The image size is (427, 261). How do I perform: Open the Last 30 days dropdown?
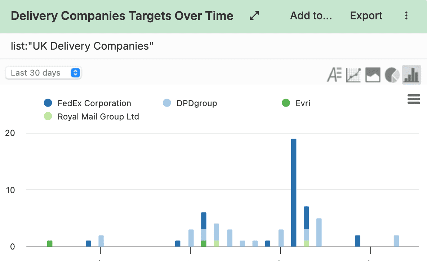[x=43, y=73]
